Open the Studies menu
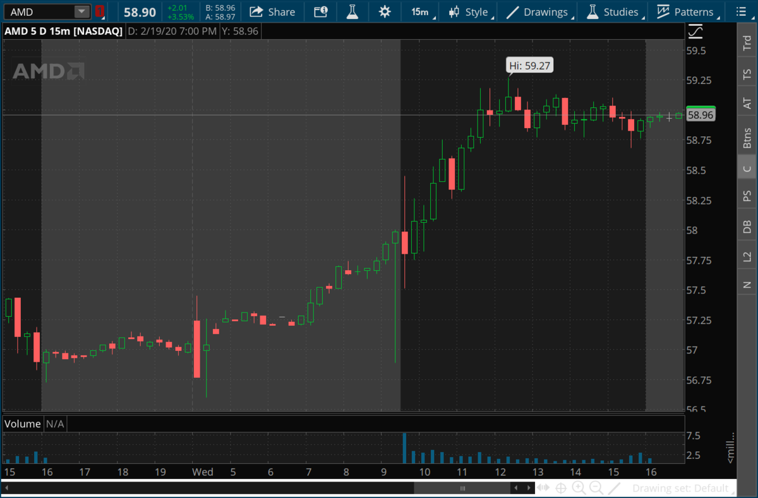758x498 pixels. (x=614, y=11)
